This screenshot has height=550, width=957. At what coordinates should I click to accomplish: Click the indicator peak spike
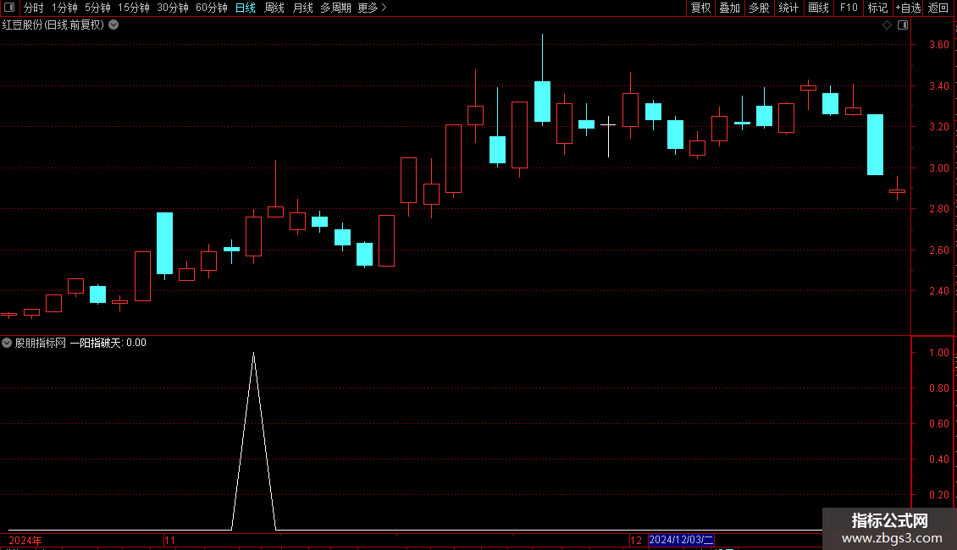point(254,355)
